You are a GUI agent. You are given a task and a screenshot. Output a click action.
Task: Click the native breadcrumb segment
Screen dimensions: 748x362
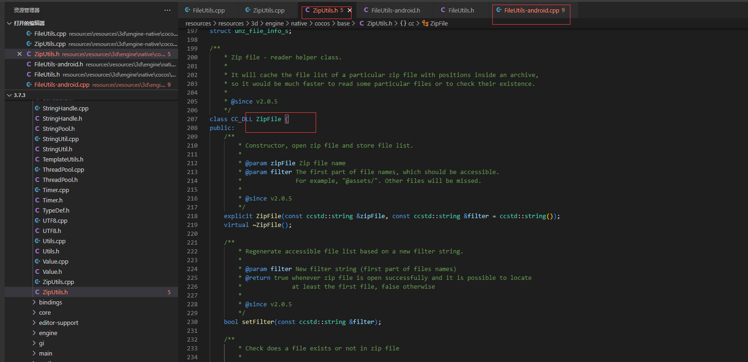coord(299,24)
